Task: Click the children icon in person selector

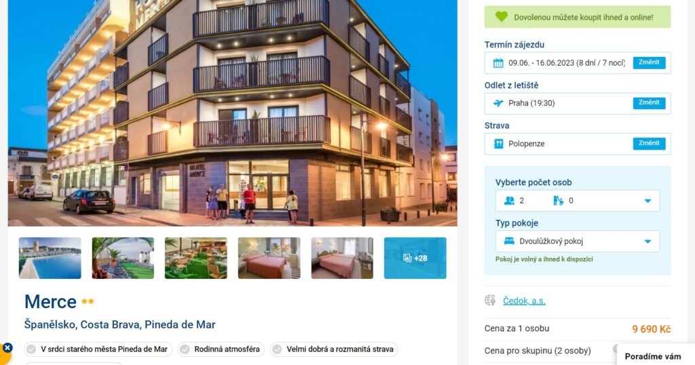Action: coord(558,201)
